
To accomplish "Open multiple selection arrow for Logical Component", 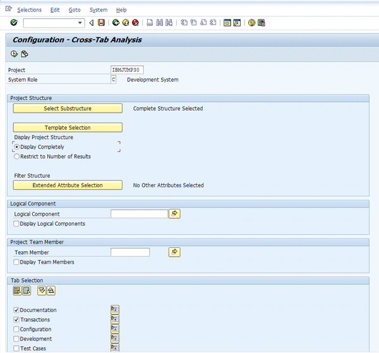I will pyautogui.click(x=175, y=214).
